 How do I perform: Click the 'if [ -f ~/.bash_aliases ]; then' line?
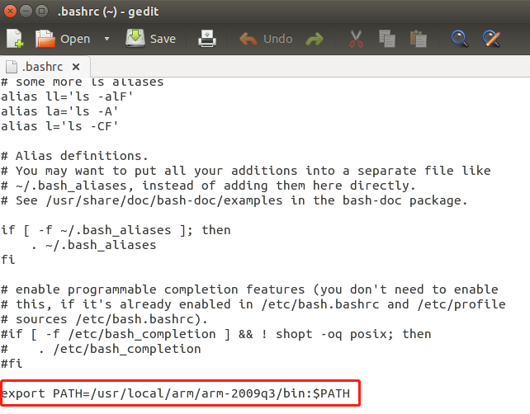pos(116,230)
